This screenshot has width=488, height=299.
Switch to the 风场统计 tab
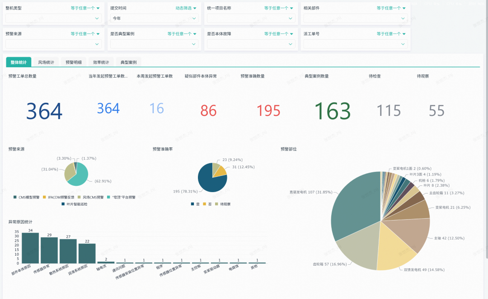[x=46, y=62]
